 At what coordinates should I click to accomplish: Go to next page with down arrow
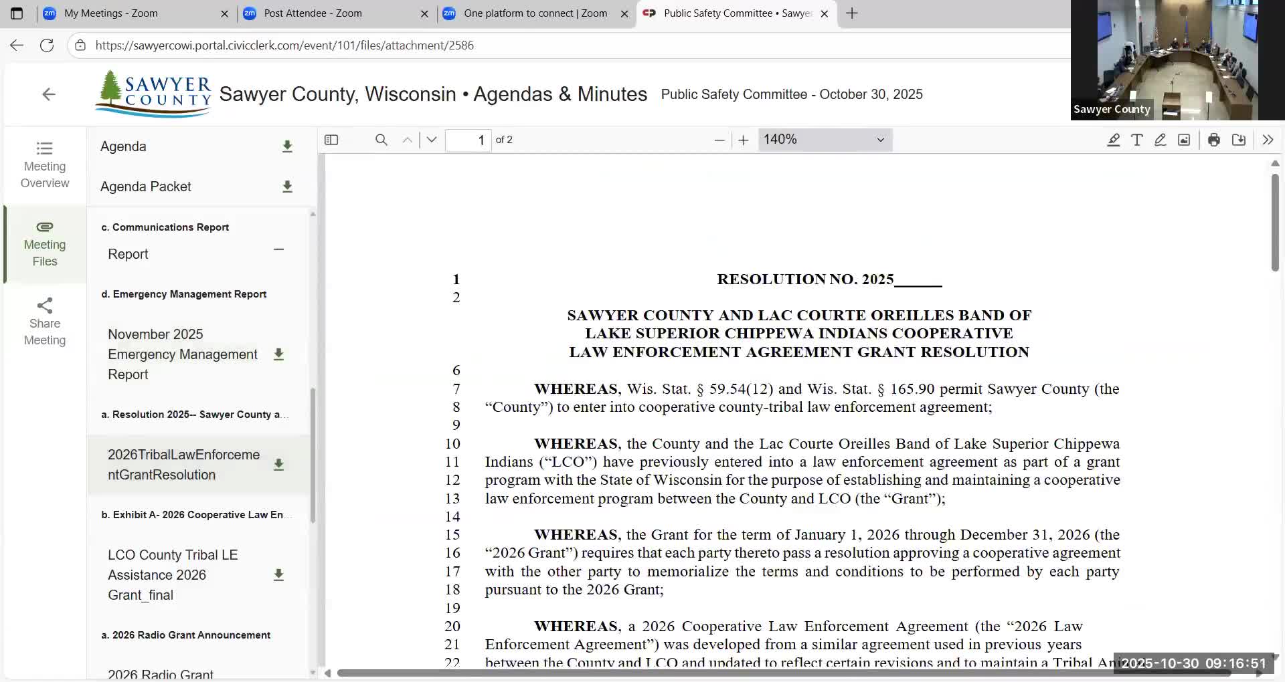431,140
